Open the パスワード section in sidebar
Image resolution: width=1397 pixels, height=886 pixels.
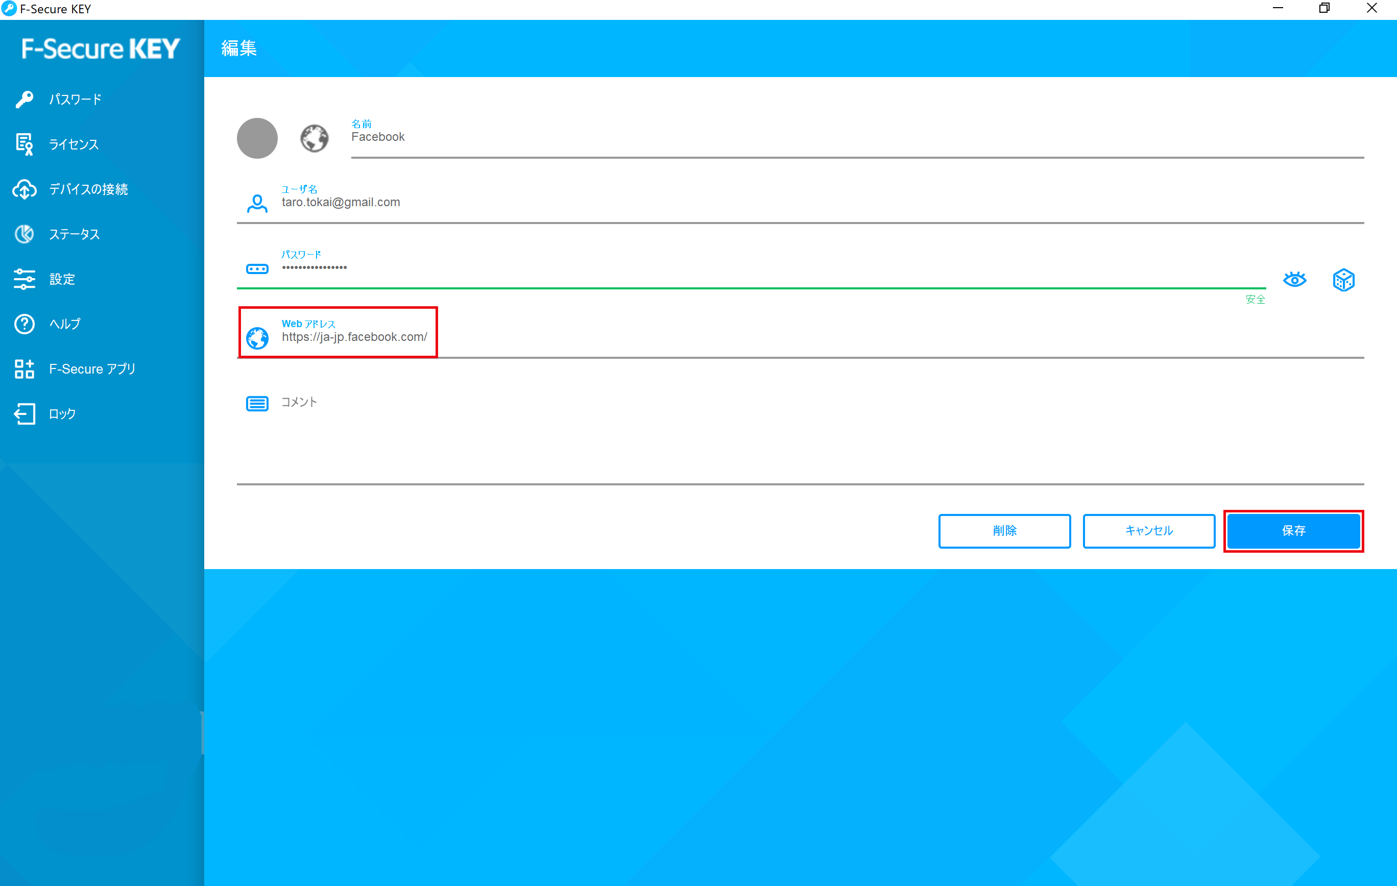pos(102,99)
